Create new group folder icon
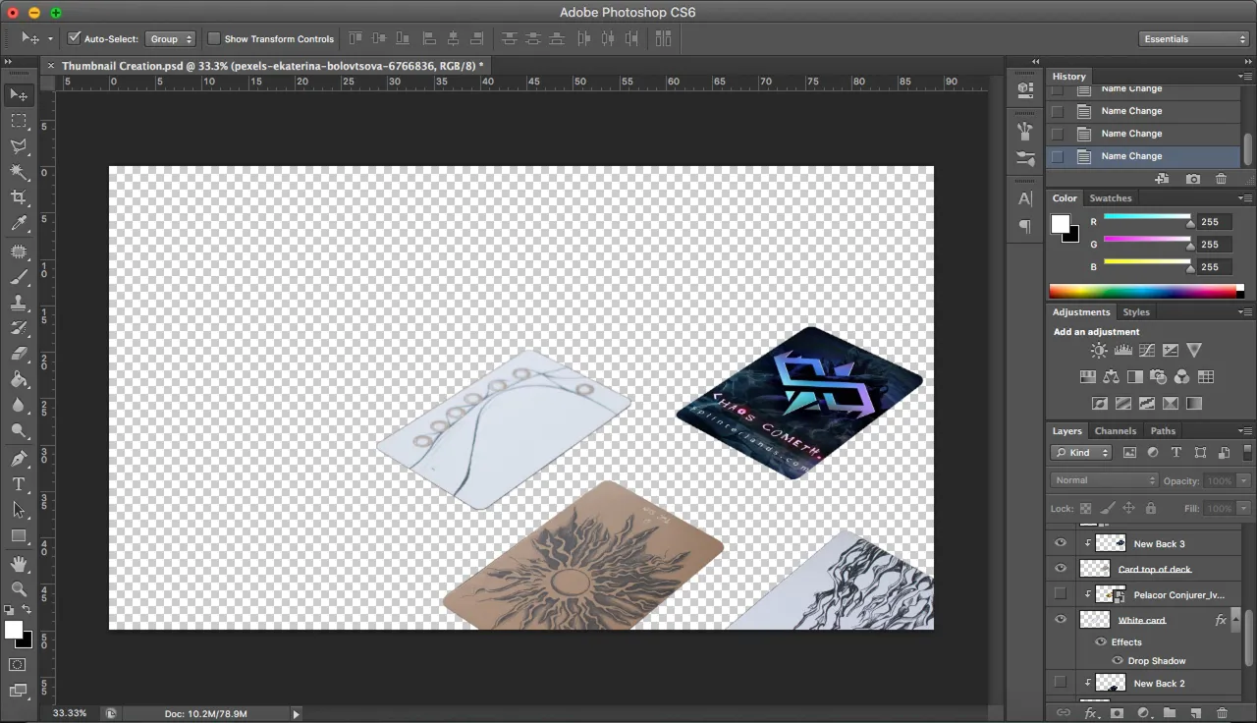The width and height of the screenshot is (1257, 723). click(1169, 713)
